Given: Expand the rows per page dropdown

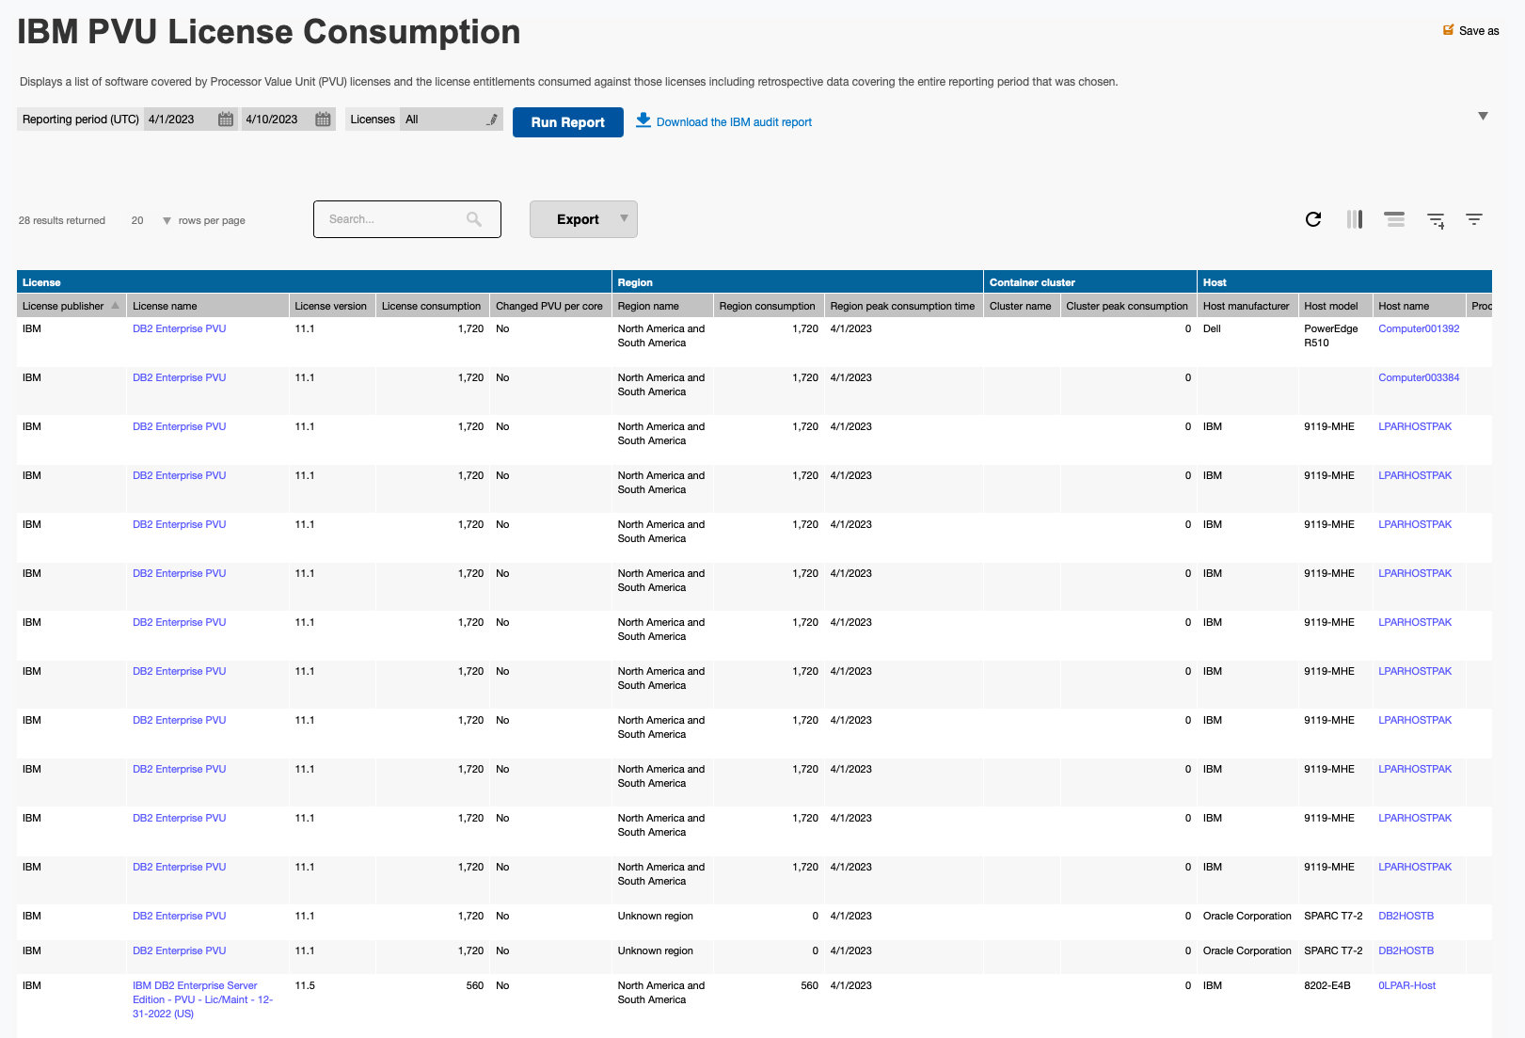Looking at the screenshot, I should coord(167,221).
